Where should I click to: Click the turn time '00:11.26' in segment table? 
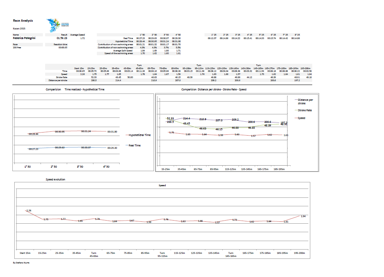click(x=140, y=71)
